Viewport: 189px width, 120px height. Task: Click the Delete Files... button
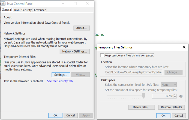(x=142, y=107)
